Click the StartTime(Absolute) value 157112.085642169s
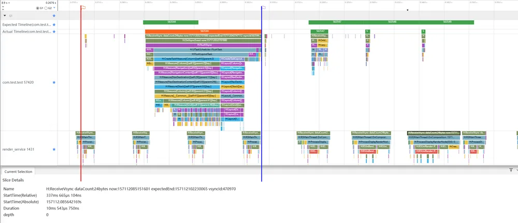Viewport: 518px width, 223px height. click(x=64, y=202)
